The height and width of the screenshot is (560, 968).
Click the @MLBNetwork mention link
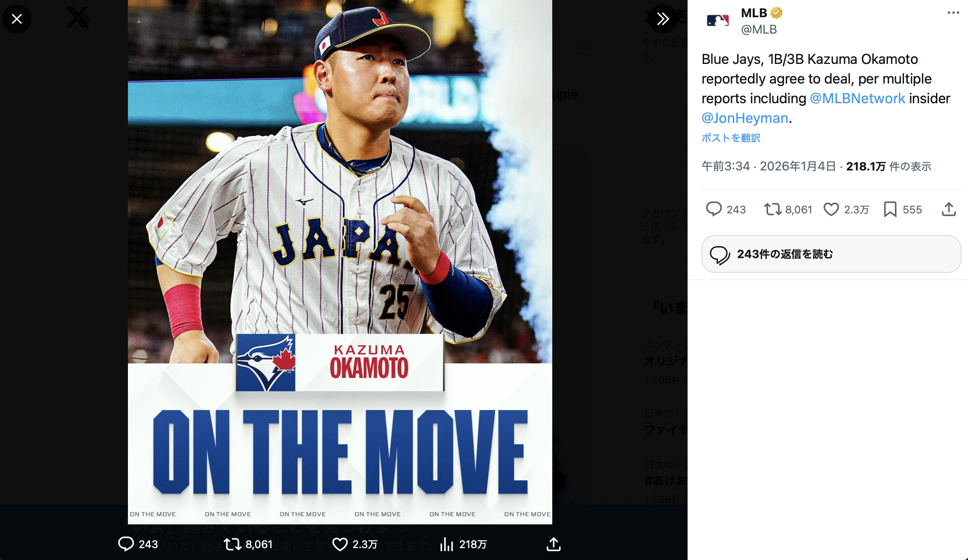[x=857, y=98]
